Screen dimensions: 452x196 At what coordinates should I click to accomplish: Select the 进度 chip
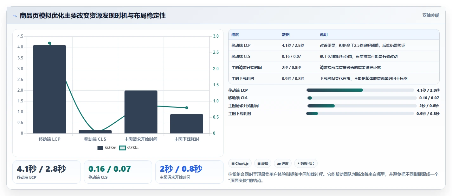(283, 163)
